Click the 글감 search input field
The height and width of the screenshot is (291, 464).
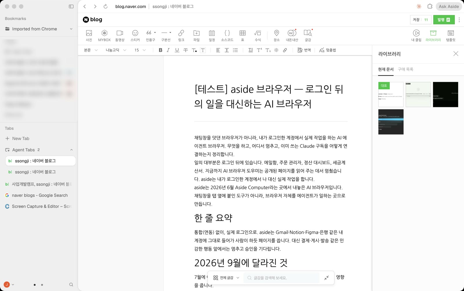tap(281, 278)
